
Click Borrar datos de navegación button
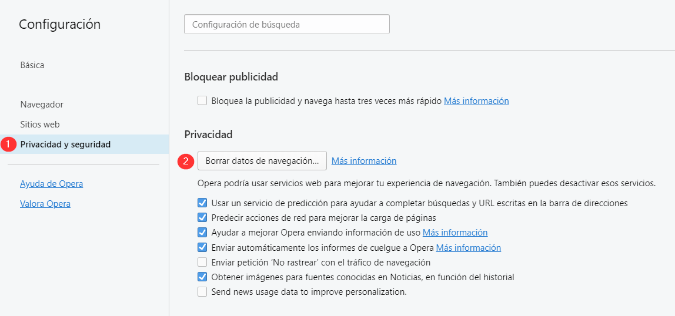click(262, 161)
